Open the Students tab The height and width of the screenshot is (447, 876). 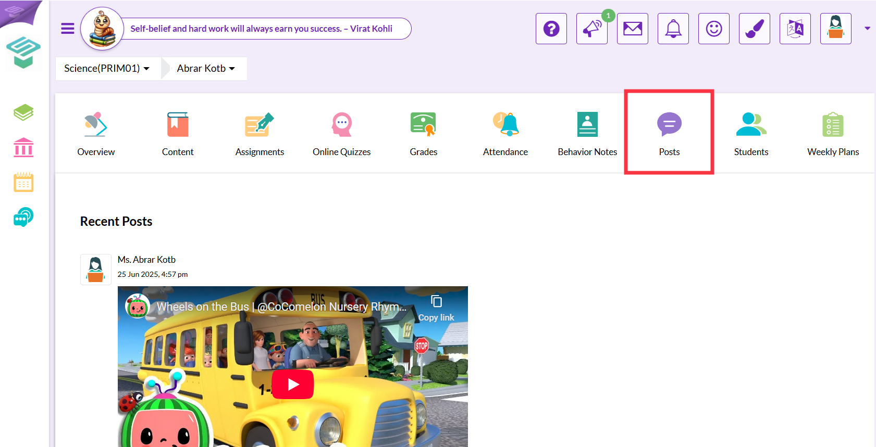click(x=751, y=134)
